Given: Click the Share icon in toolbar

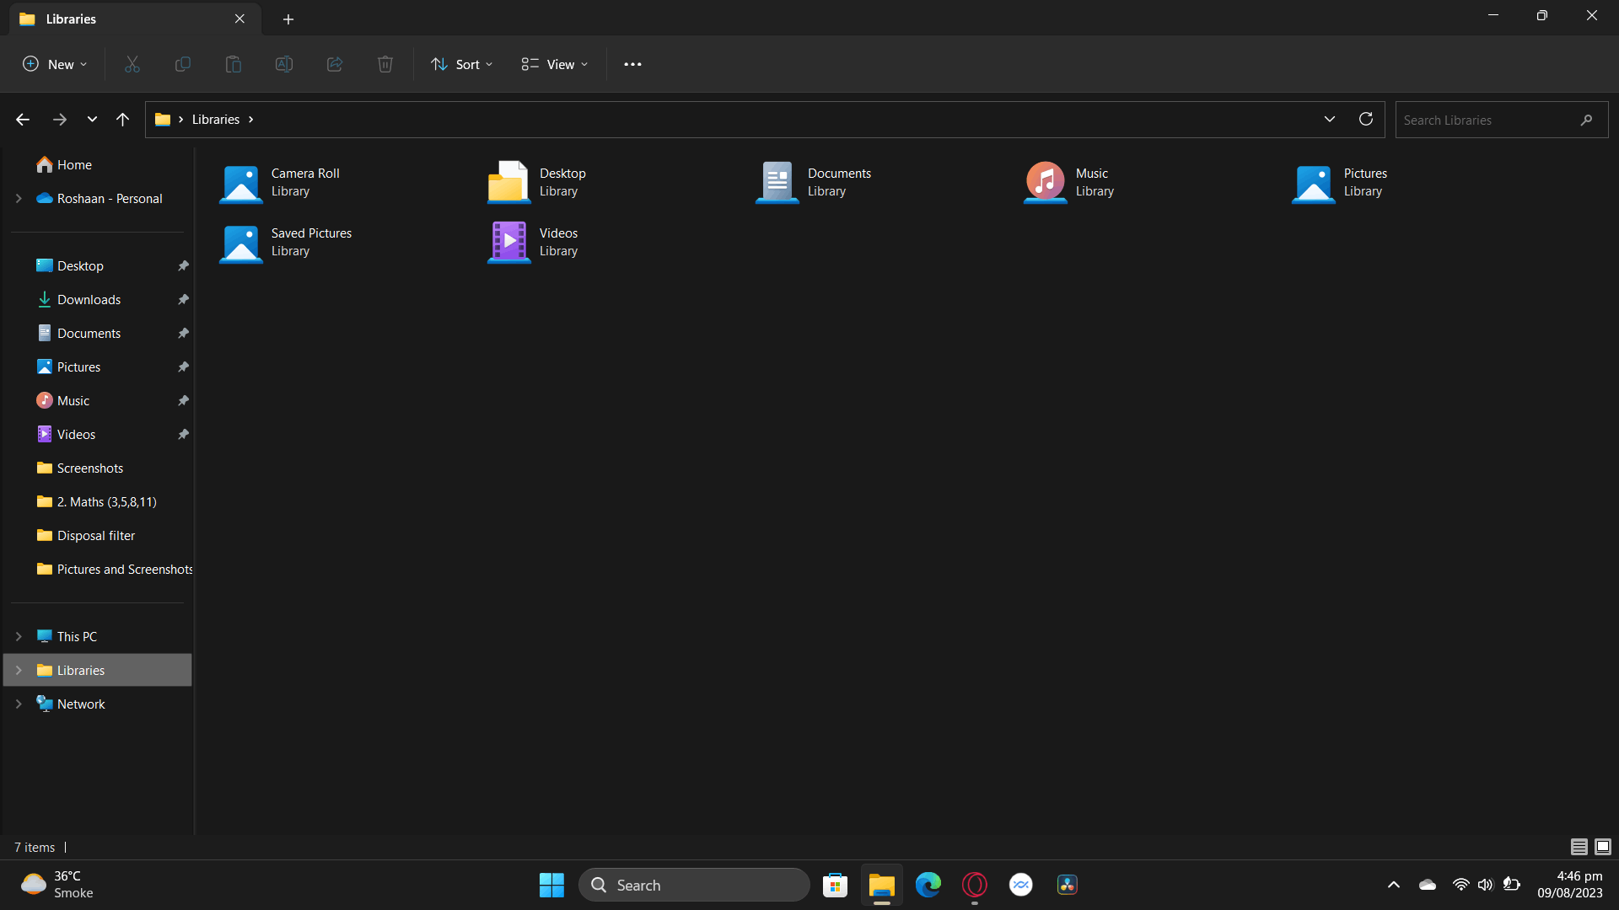Looking at the screenshot, I should point(335,64).
